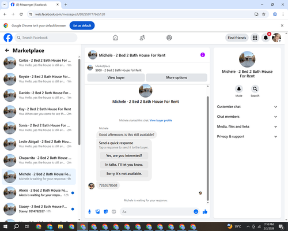288x231 pixels.
Task: Open the account profile picture menu
Action: (x=276, y=38)
